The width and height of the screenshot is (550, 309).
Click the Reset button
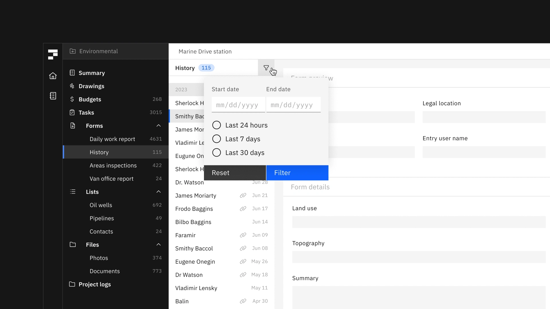click(235, 173)
